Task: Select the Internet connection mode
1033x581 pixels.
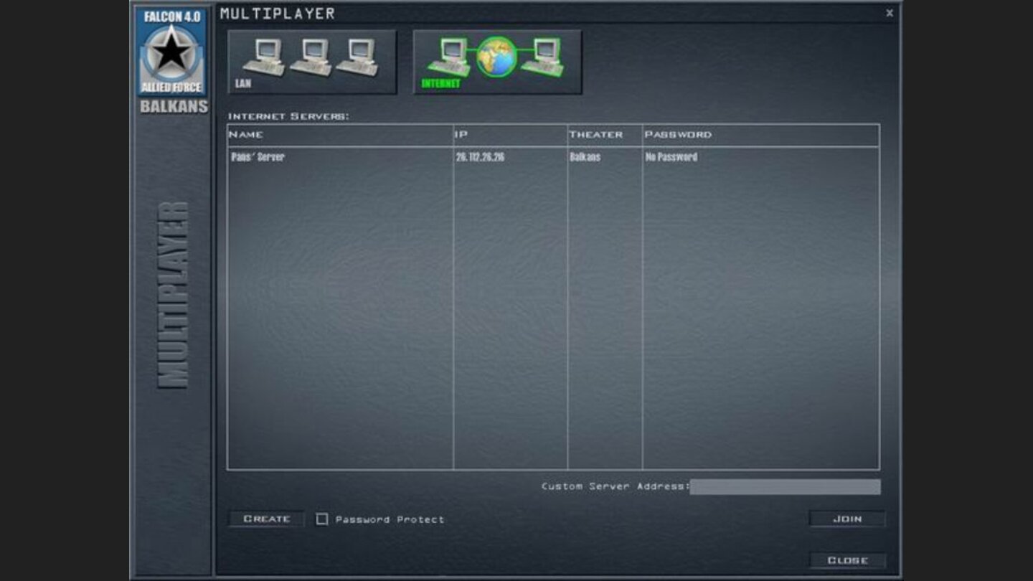Action: [x=497, y=62]
